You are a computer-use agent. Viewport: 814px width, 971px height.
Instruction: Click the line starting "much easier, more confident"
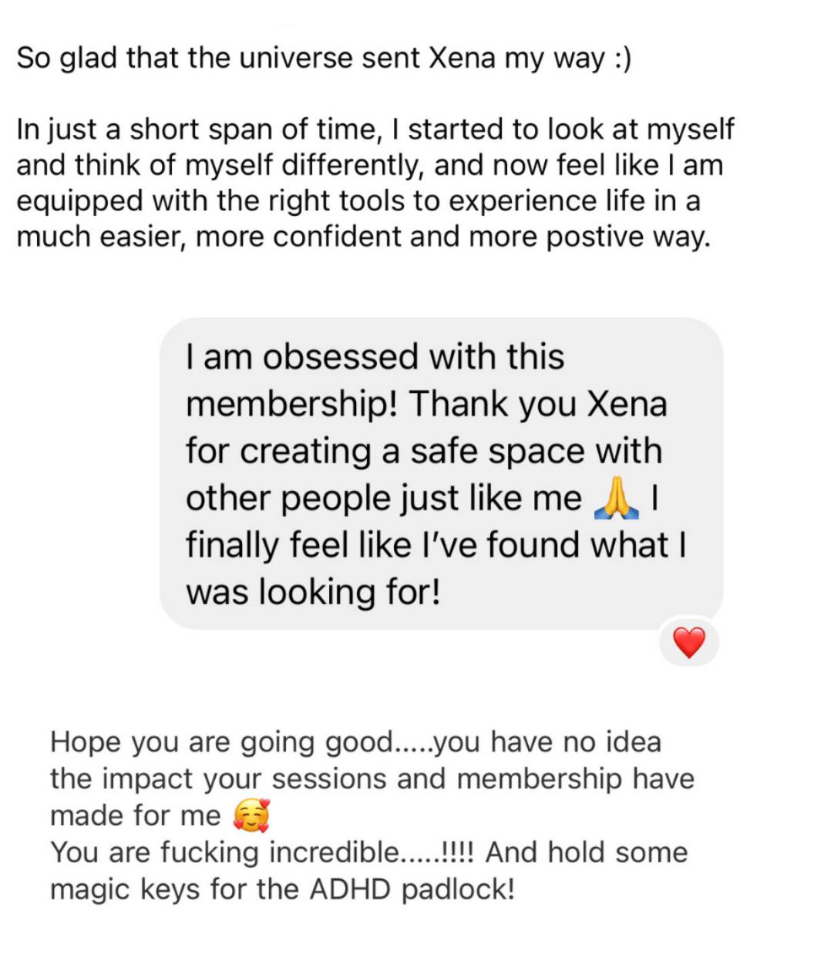click(x=362, y=237)
